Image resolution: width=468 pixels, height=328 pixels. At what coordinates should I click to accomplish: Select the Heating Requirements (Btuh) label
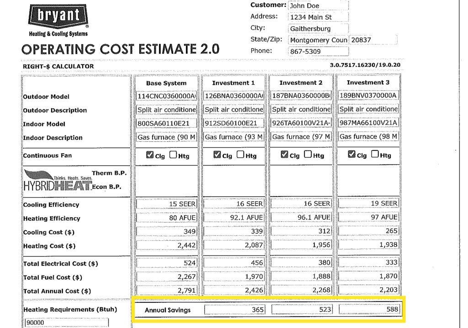point(70,310)
